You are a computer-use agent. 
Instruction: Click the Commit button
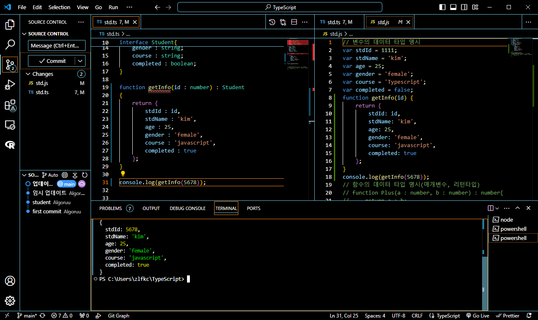click(x=52, y=61)
